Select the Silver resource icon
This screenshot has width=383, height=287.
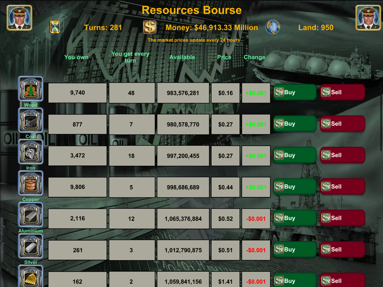pos(31,246)
